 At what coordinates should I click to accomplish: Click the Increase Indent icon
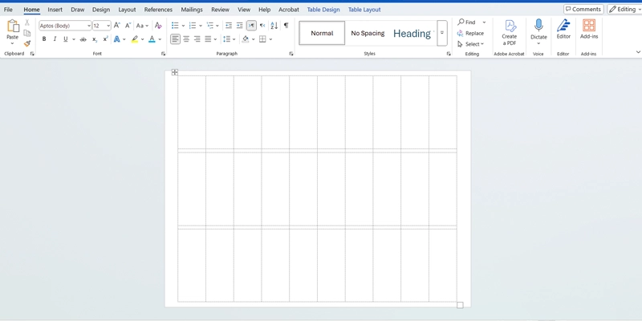coord(239,26)
